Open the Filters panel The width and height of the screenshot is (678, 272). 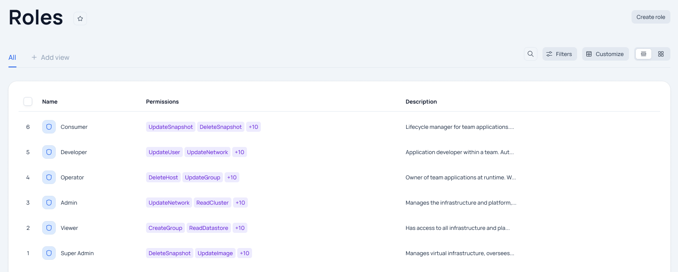559,54
